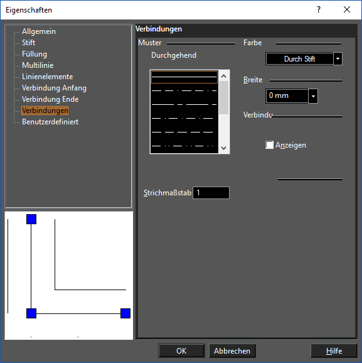Screen dimensions: 362x363
Task: Pick the third long-short dash pattern
Action: pos(184,105)
